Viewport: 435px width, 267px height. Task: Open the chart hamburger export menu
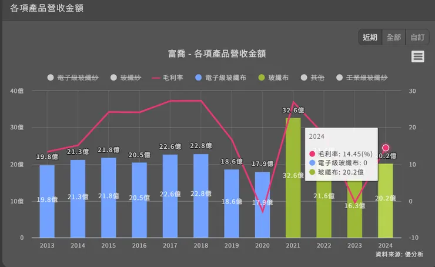417,56
